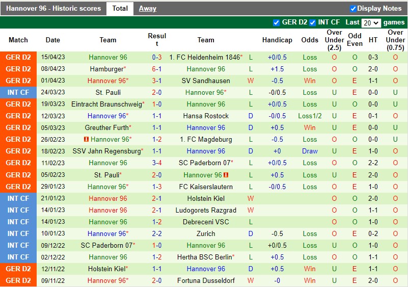Click the date 29/01/23

tap(53, 187)
